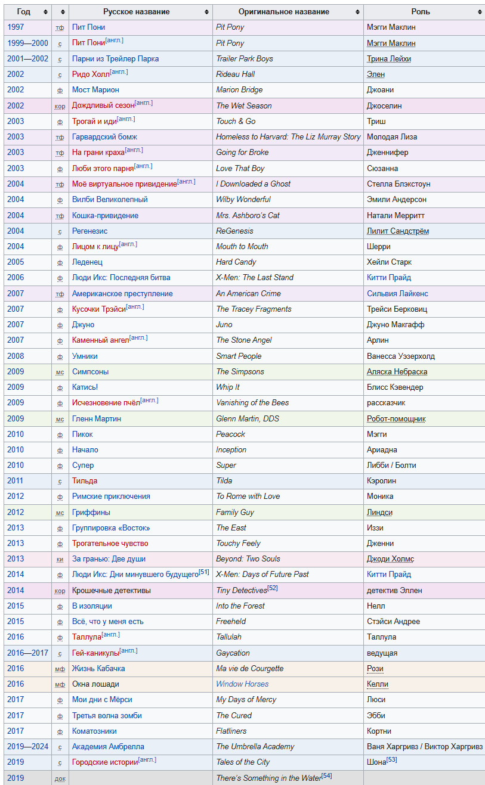Screen dimensions: 485x785
Task: Open Гей-каникулы red link
Action: click(95, 653)
